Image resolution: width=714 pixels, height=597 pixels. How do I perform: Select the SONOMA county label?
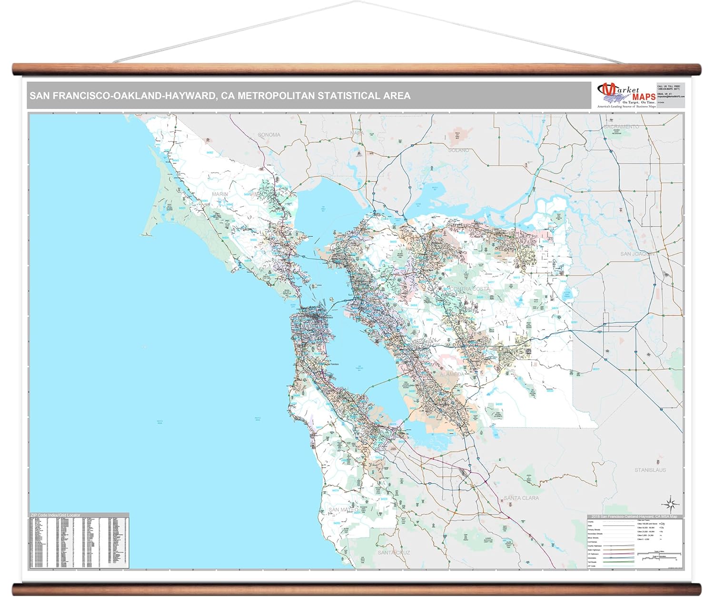(x=269, y=135)
